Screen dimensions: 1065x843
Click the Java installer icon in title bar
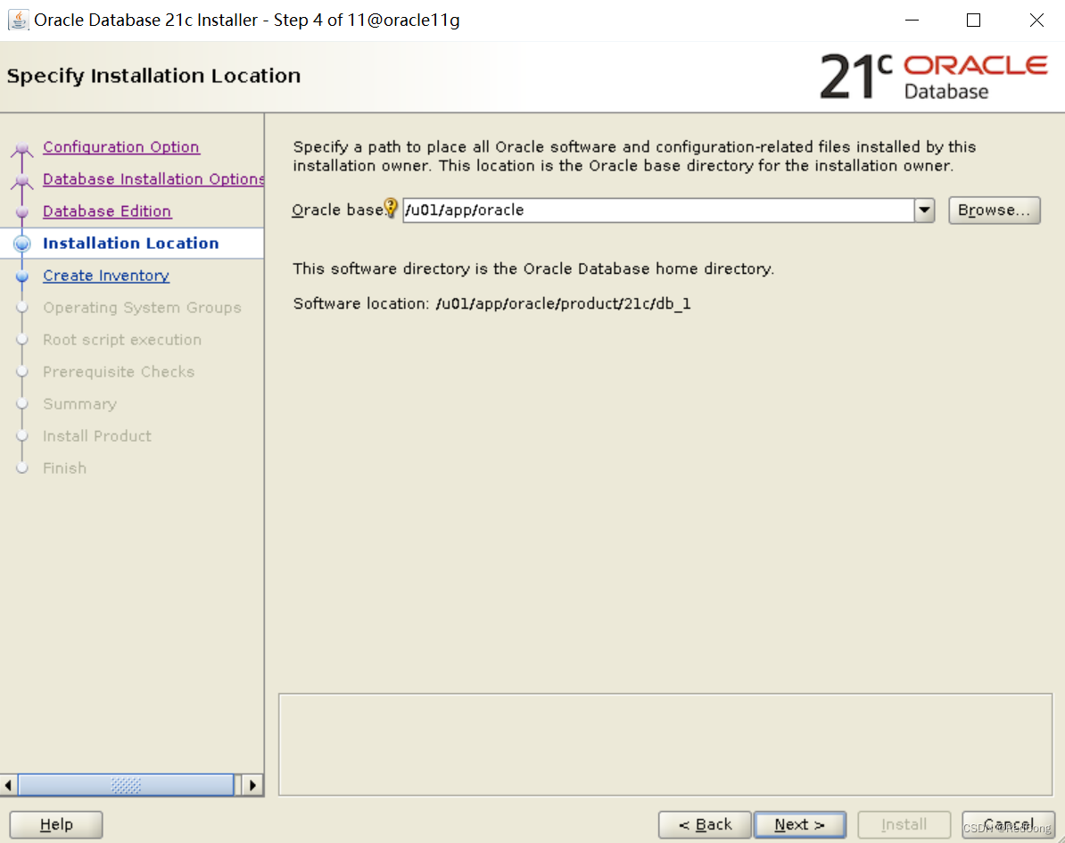[18, 20]
